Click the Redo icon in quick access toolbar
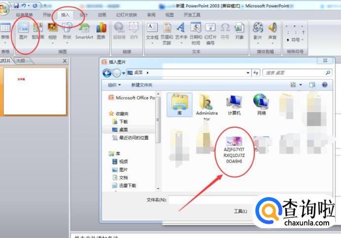341x238 pixels. 35,5
